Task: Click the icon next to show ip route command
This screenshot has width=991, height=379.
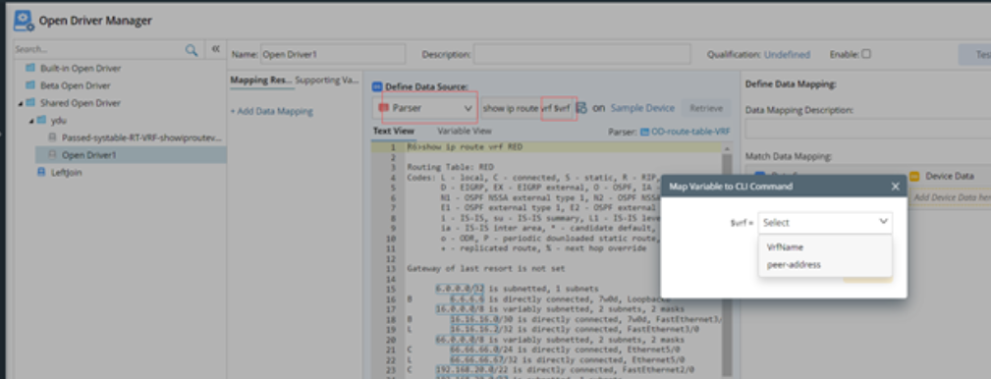Action: click(582, 108)
